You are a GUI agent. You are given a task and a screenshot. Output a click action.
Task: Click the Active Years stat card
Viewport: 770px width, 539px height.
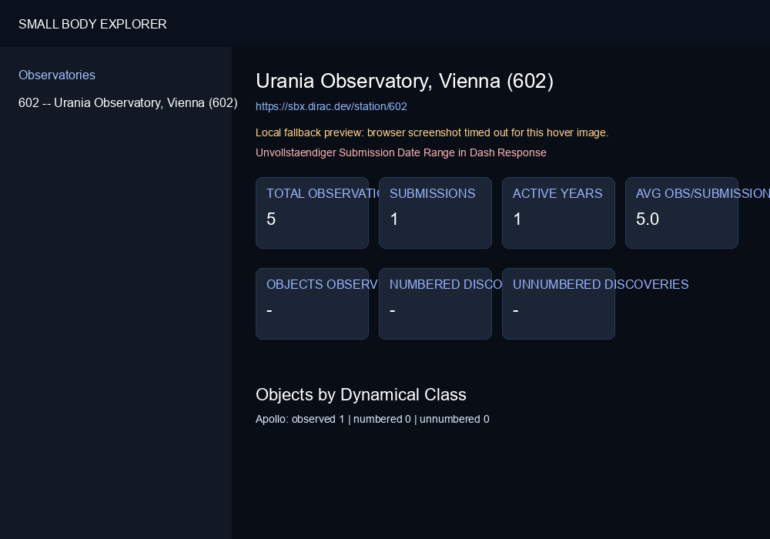558,213
